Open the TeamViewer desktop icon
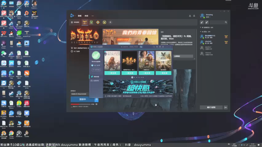The height and width of the screenshot is (147, 262). pyautogui.click(x=4, y=85)
